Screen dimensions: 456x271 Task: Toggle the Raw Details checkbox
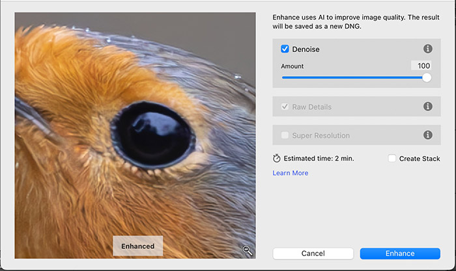tap(285, 107)
